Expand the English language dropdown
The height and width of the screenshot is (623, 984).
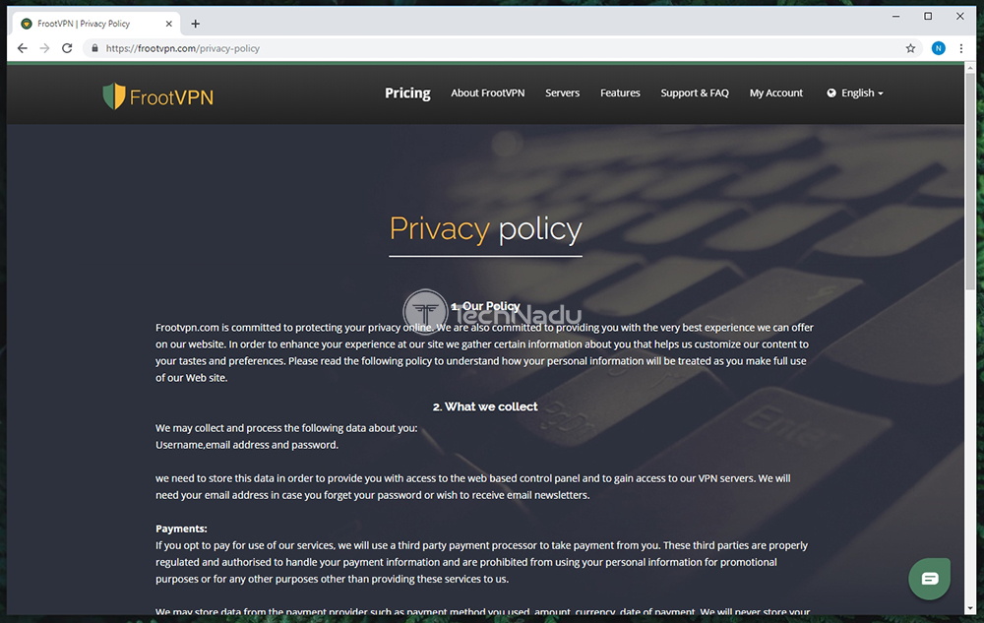855,93
